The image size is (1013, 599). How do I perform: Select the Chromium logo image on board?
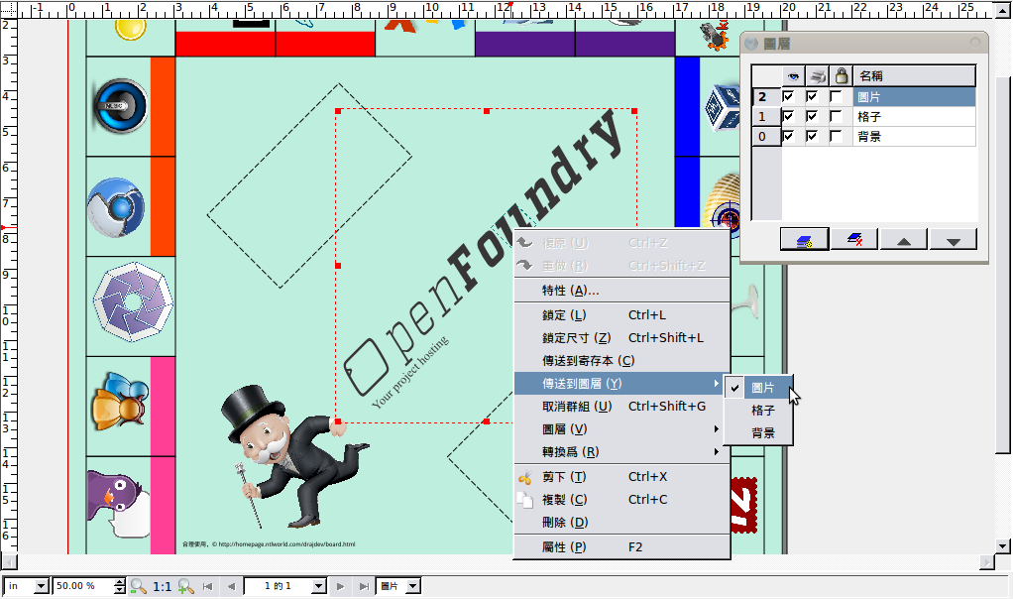click(x=116, y=207)
